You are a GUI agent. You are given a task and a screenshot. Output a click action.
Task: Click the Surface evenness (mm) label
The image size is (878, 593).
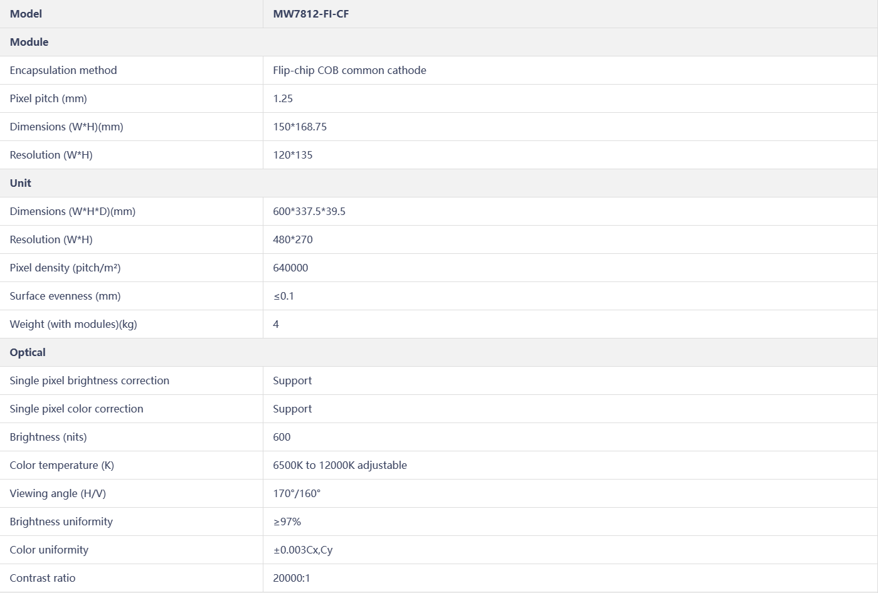tap(65, 296)
